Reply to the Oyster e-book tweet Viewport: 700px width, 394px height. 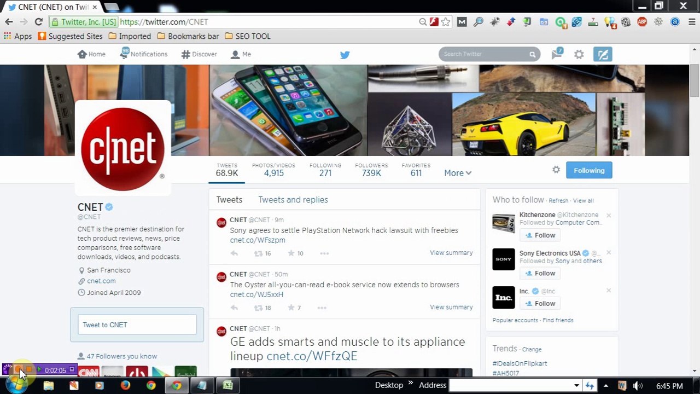(x=234, y=308)
